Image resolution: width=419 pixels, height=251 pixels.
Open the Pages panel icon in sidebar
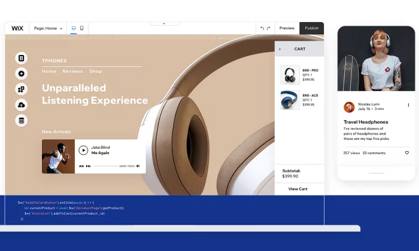(22, 58)
